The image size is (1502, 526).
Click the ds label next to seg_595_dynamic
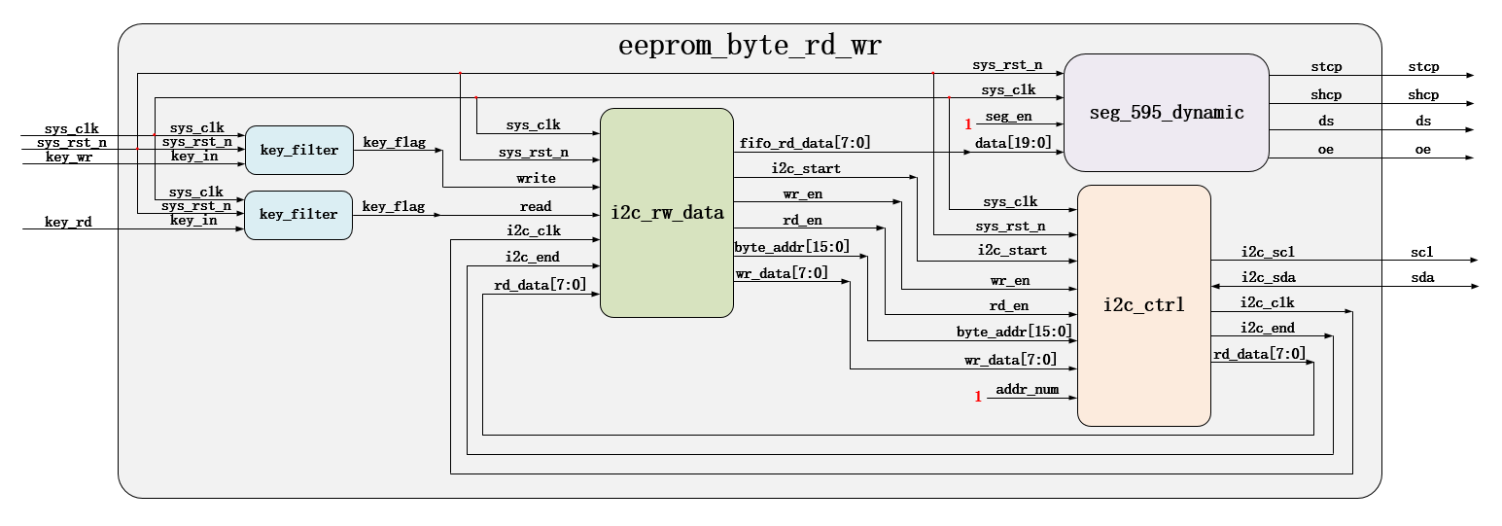click(1326, 122)
